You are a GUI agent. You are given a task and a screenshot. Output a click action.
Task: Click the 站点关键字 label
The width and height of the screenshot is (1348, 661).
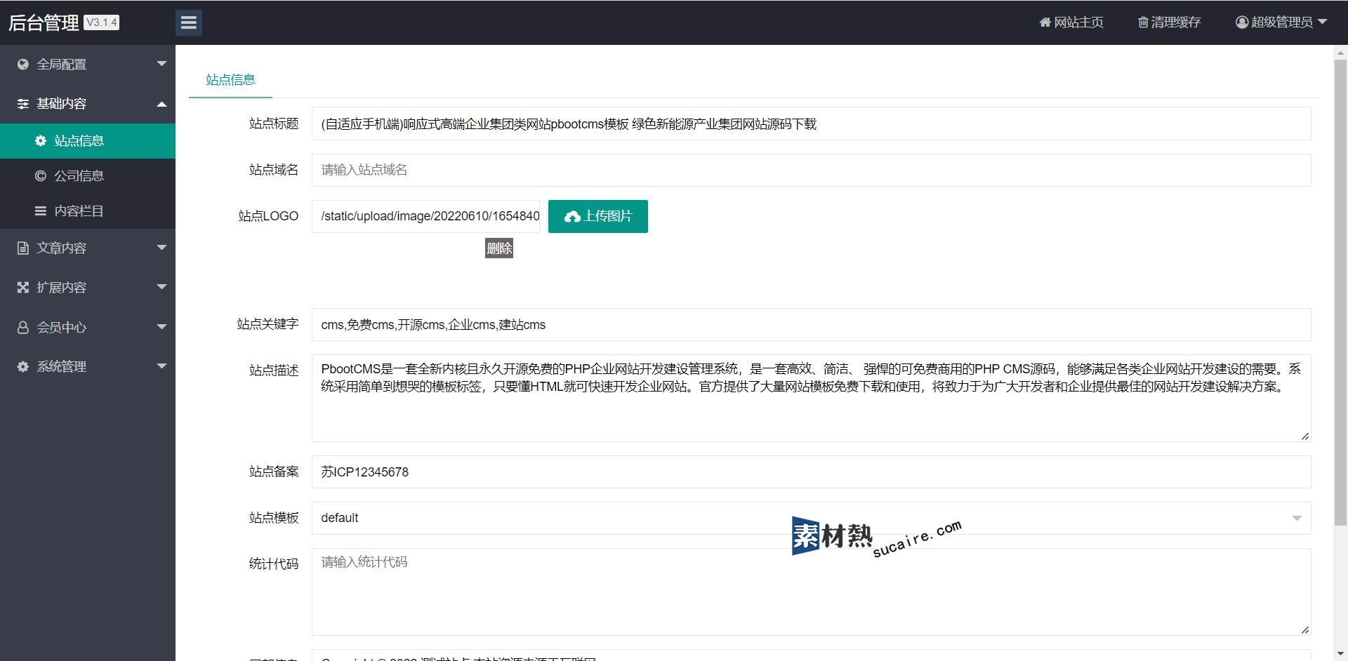(267, 324)
